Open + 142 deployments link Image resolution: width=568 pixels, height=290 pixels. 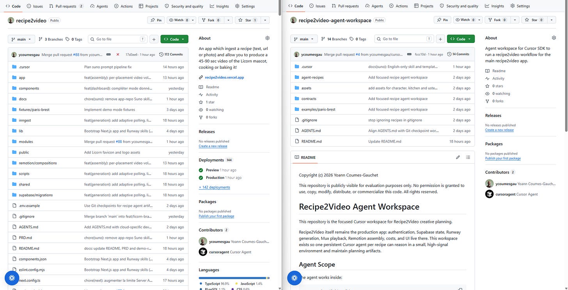214,187
